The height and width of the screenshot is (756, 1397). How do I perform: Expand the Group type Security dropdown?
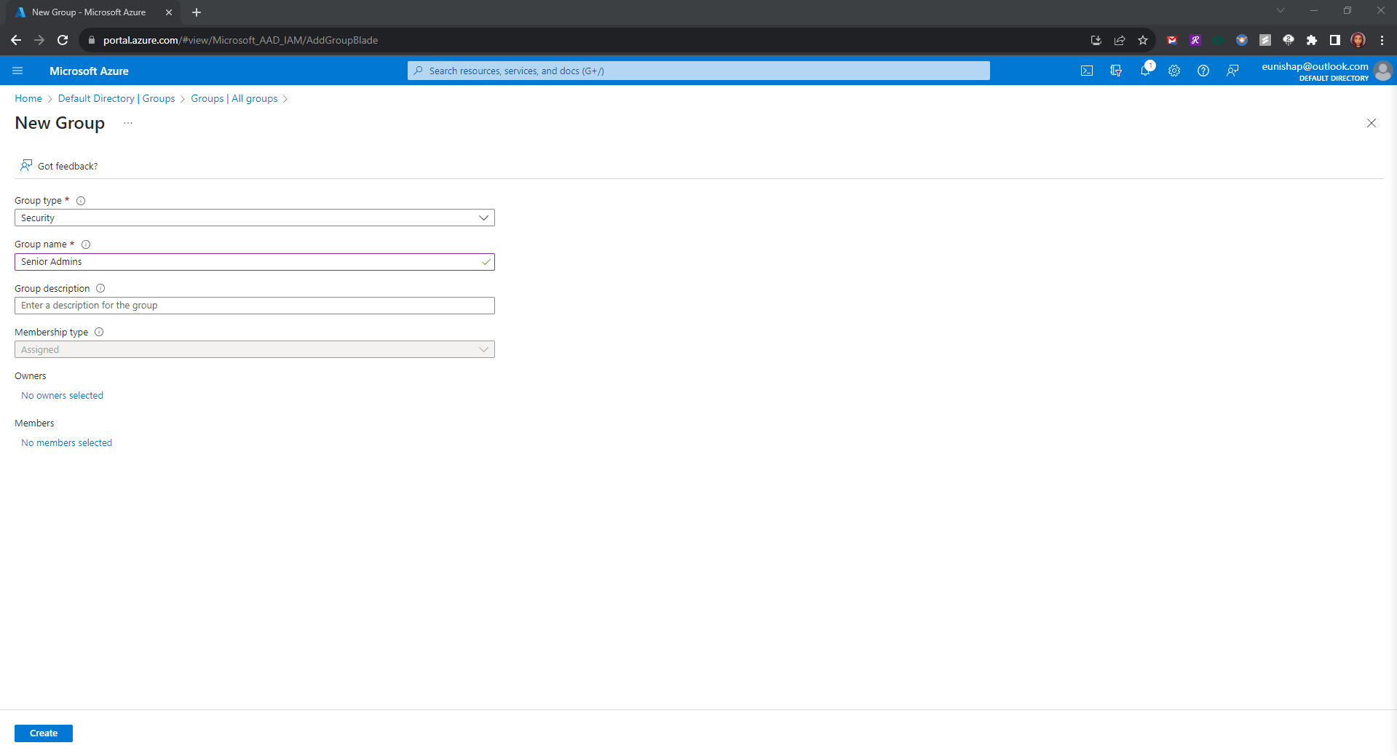[x=254, y=218]
